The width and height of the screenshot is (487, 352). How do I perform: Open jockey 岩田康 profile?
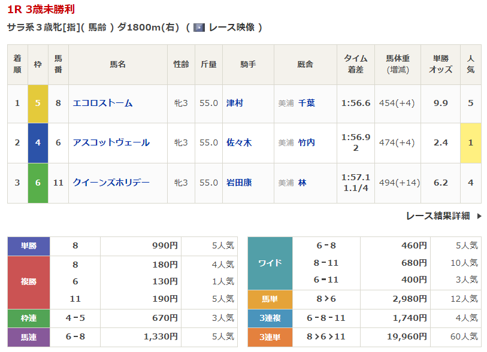point(239,183)
